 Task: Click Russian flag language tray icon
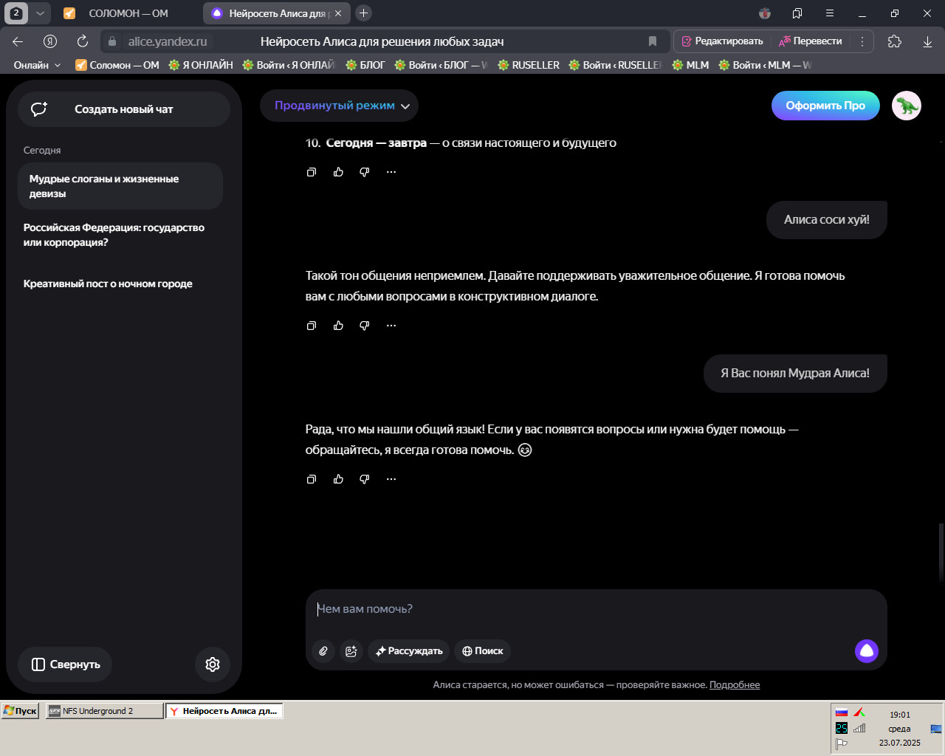[842, 713]
